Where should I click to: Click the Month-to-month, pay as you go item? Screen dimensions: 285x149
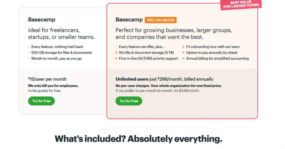56,58
